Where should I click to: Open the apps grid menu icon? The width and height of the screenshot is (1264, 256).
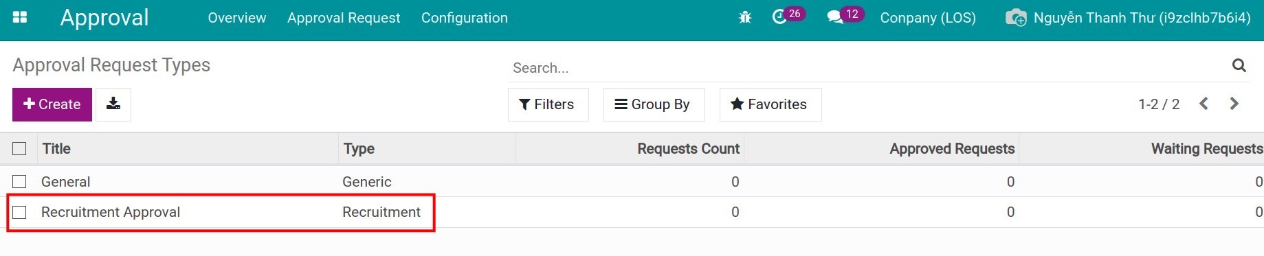(20, 17)
